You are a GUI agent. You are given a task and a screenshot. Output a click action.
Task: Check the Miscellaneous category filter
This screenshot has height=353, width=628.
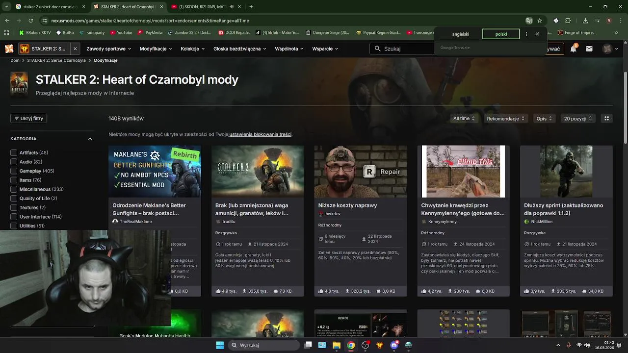[x=14, y=189]
